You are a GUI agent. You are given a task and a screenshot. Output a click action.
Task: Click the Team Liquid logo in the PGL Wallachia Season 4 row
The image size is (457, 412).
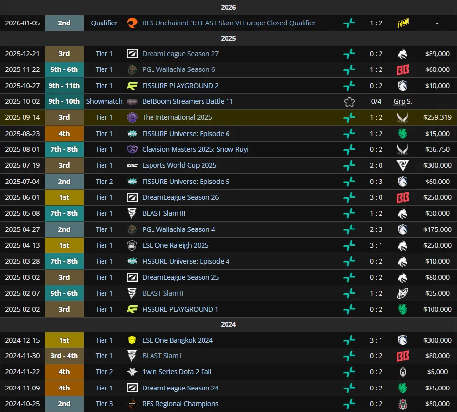click(403, 229)
